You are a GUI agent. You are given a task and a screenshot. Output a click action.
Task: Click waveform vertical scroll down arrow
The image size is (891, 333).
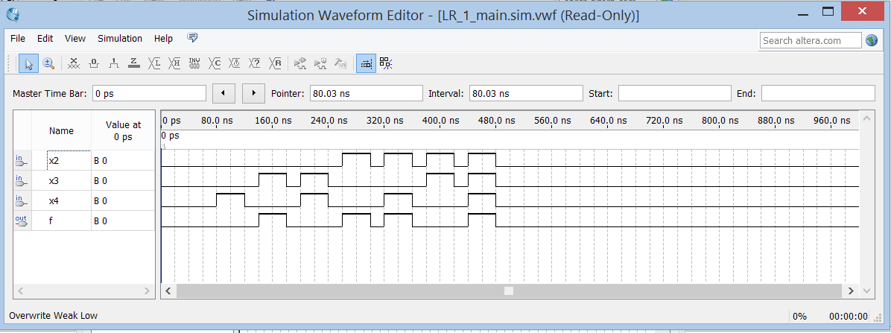pos(866,291)
